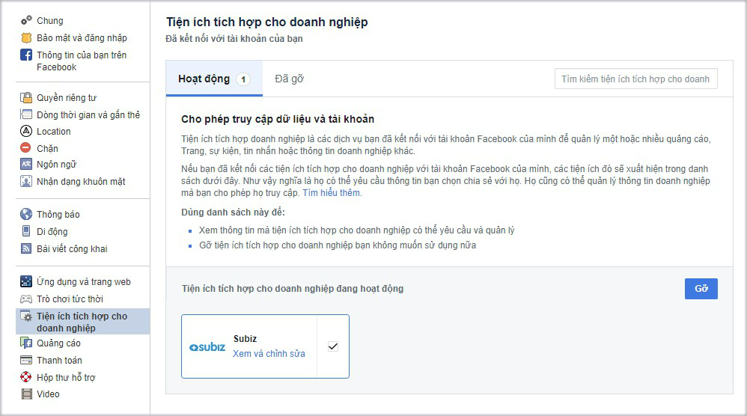Click the apps icon for Ứng dụng và trang web

(26, 281)
